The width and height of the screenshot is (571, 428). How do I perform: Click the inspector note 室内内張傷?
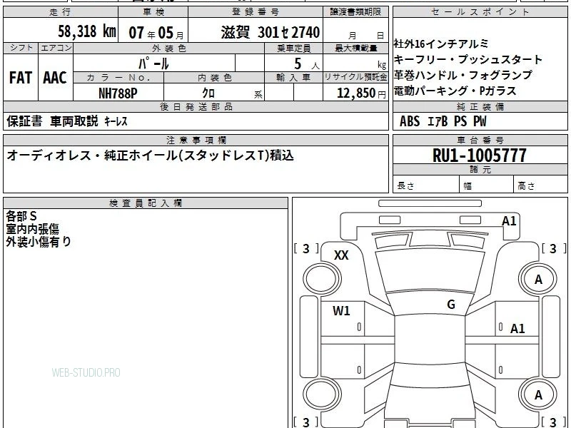tap(32, 229)
